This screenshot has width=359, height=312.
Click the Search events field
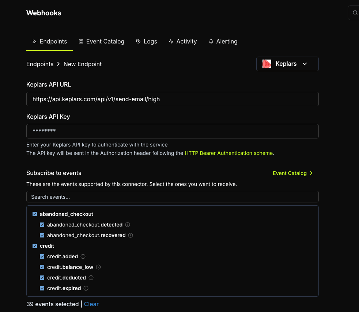(x=173, y=197)
